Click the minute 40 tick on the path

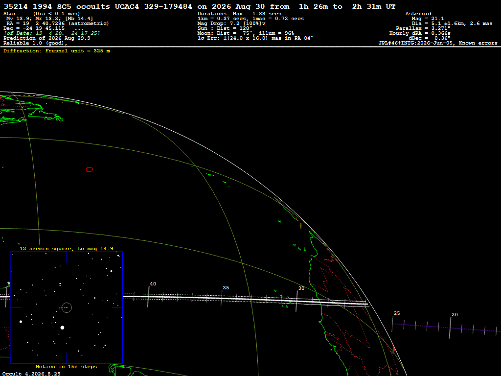point(148,297)
